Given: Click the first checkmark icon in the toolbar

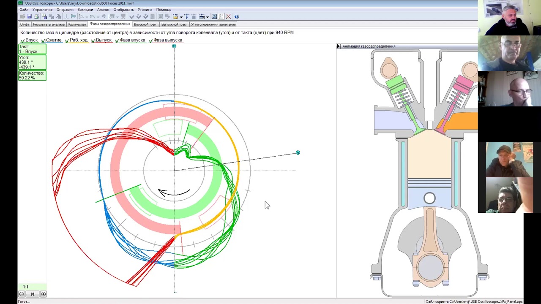Looking at the screenshot, I should [x=132, y=16].
